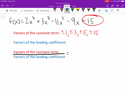The width and height of the screenshot is (125, 94).
Task: Choose the Lasso Select tool
Action: [x=27, y=11]
